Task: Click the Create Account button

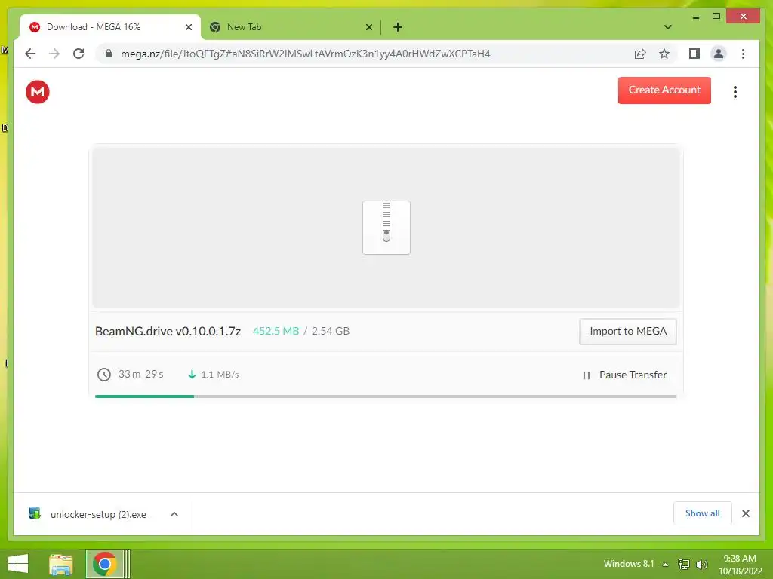Action: point(664,90)
